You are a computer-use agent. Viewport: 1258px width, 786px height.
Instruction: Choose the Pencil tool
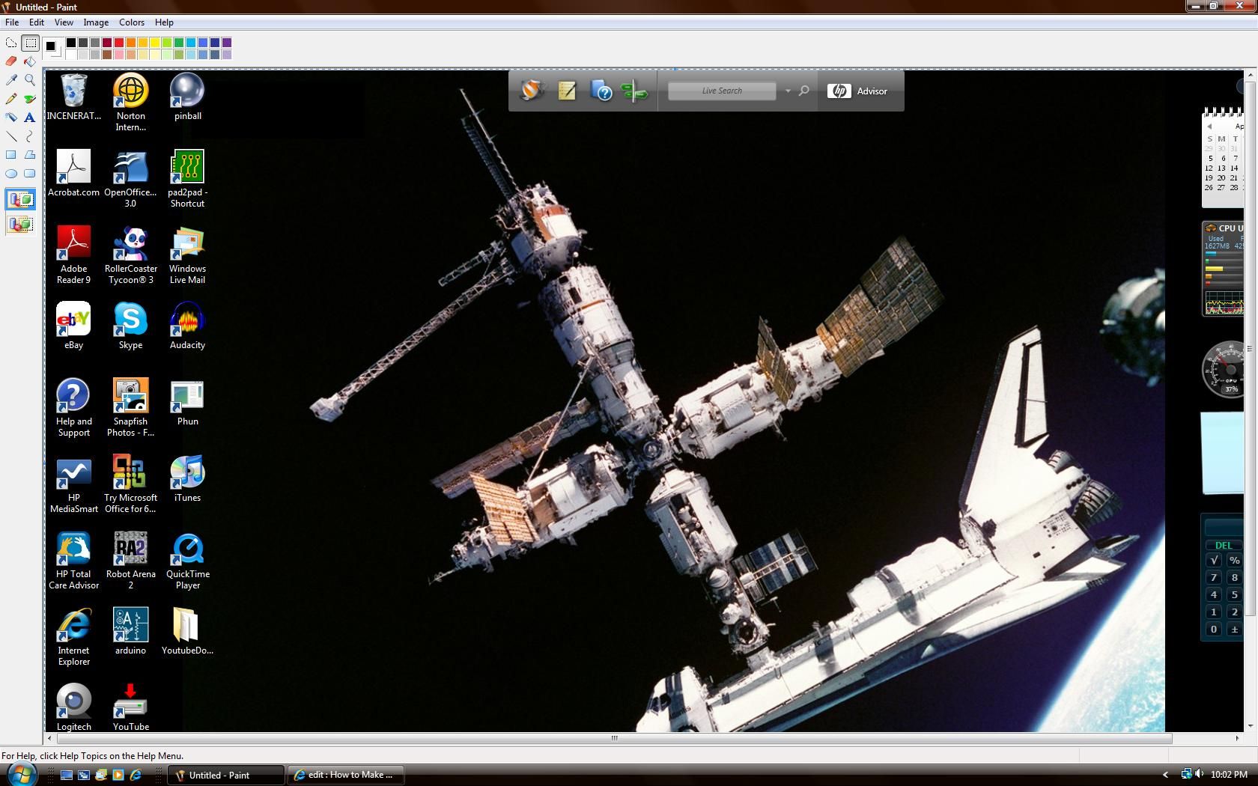[x=11, y=99]
